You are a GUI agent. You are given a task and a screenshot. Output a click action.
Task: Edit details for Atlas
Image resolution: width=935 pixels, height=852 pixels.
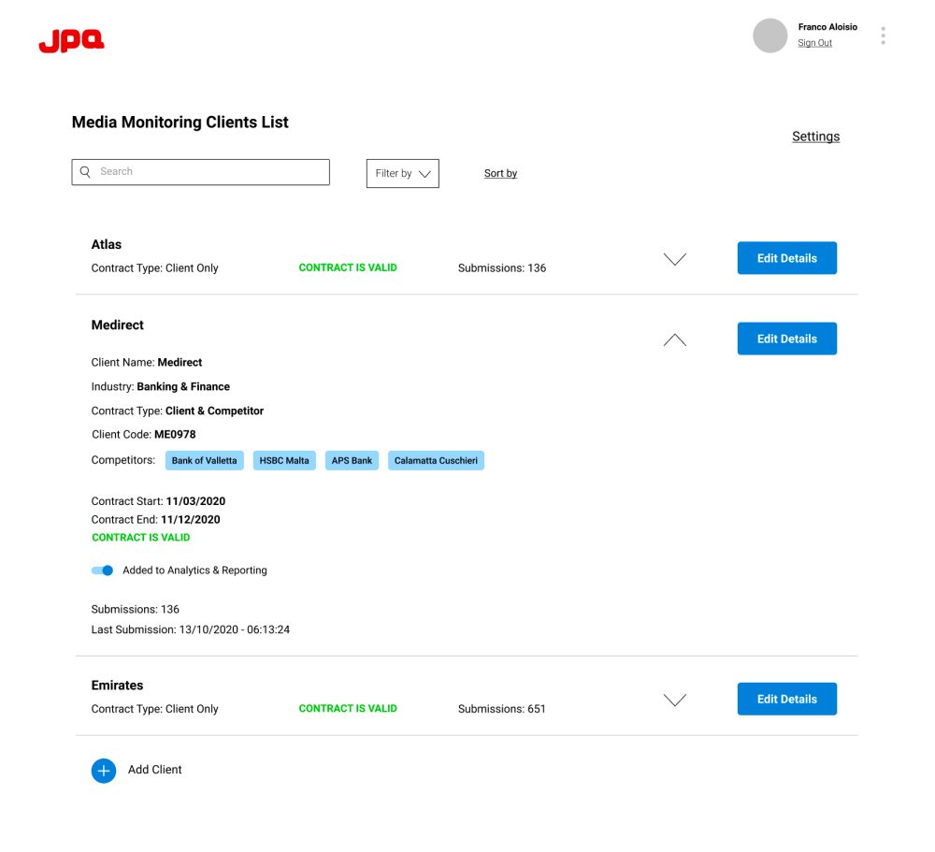[787, 258]
